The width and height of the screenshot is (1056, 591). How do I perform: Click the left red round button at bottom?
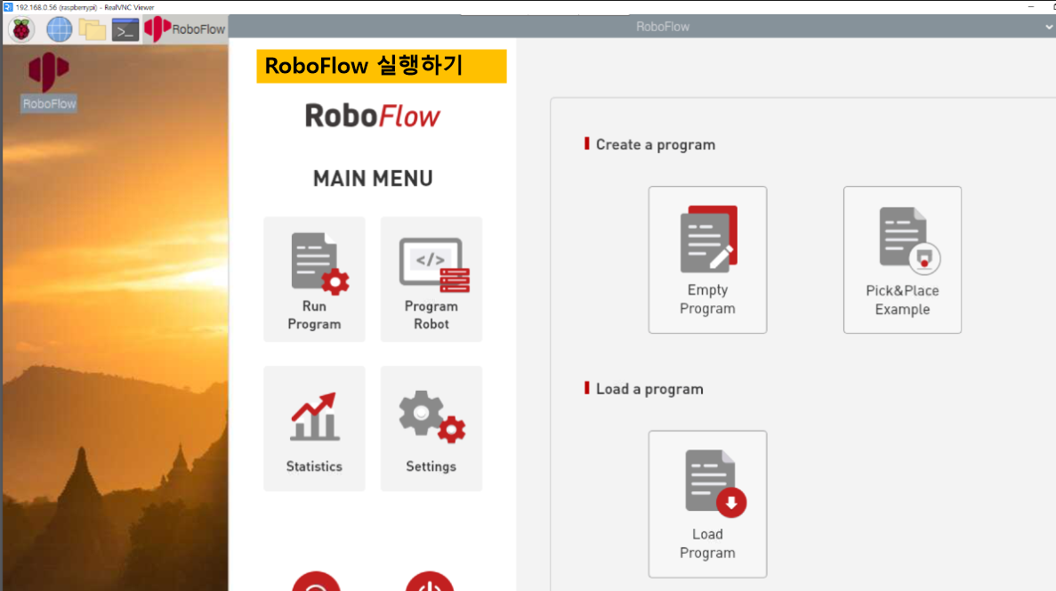[316, 581]
